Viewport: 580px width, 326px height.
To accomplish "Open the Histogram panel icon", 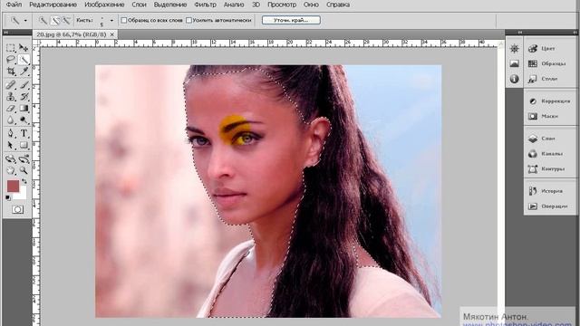I will pyautogui.click(x=514, y=63).
